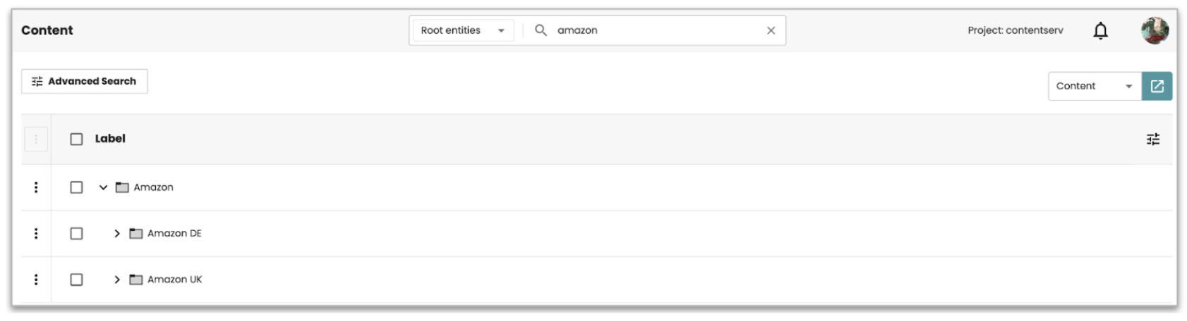Click the Advanced Search button

(x=84, y=82)
